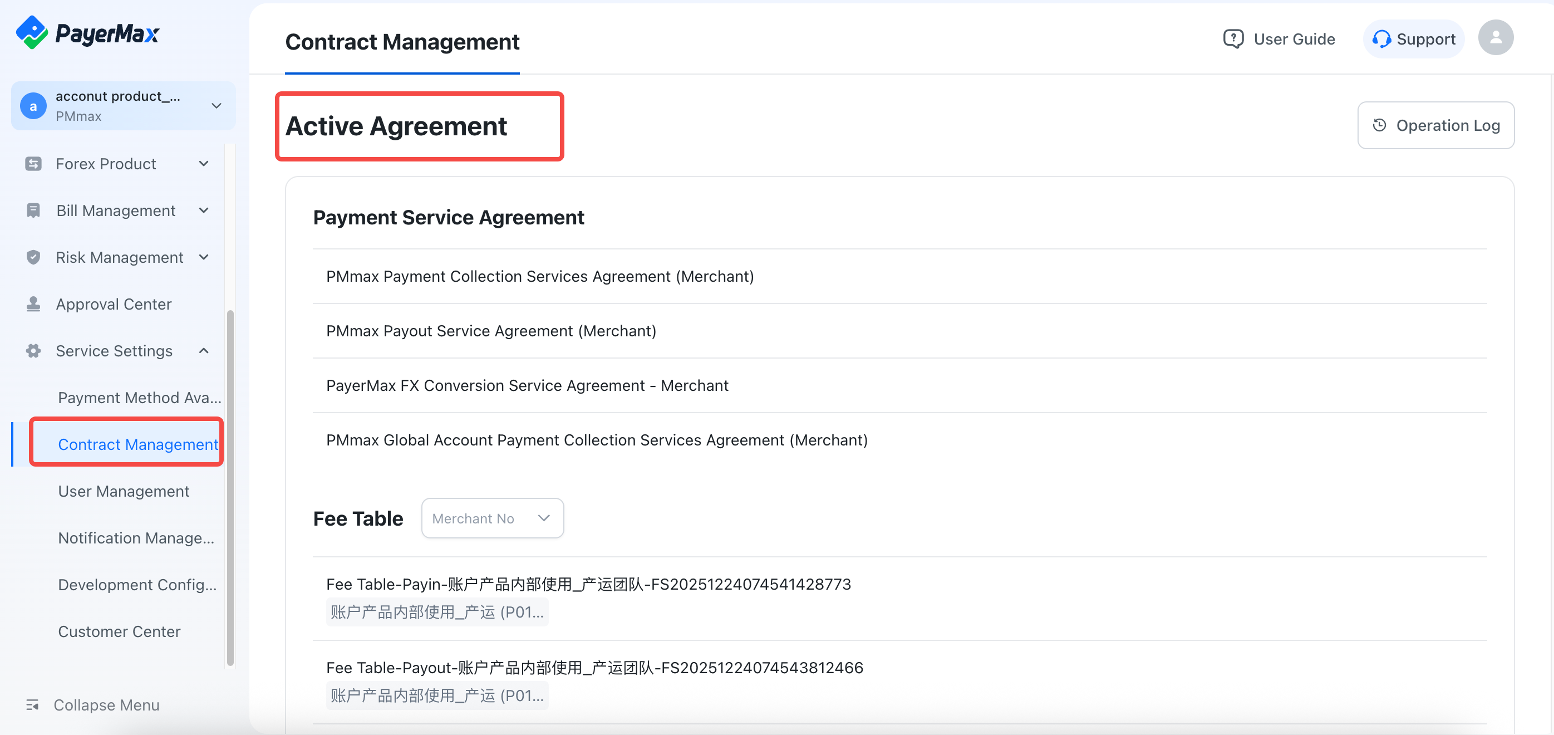Image resolution: width=1554 pixels, height=735 pixels.
Task: Open the user profile avatar
Action: pyautogui.click(x=1496, y=38)
